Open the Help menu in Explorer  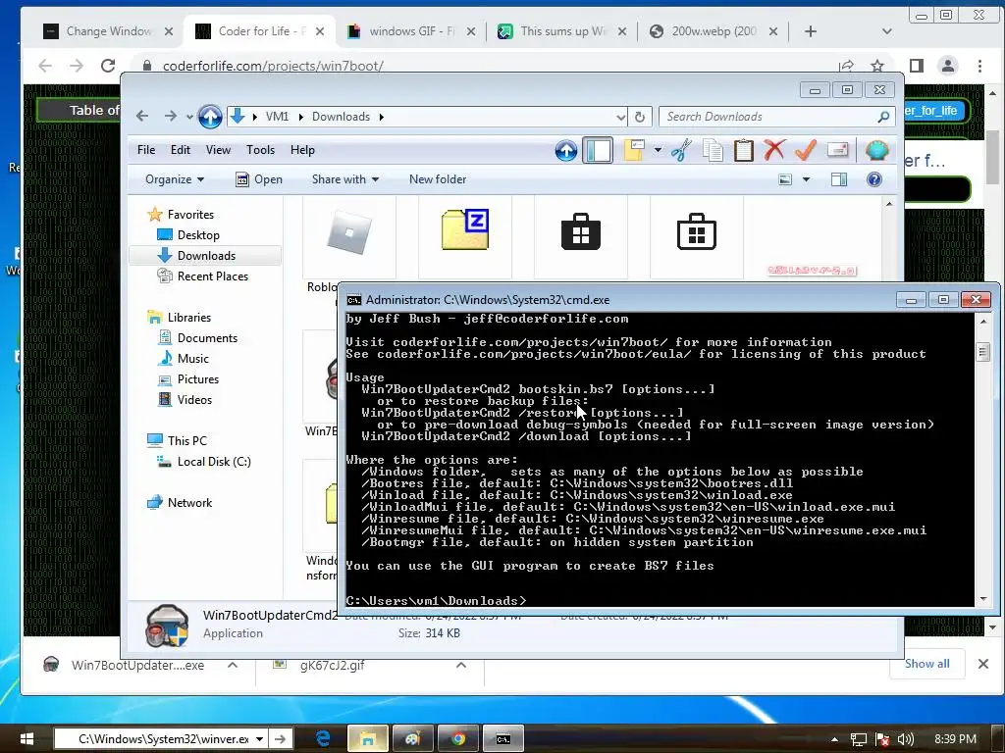tap(302, 150)
